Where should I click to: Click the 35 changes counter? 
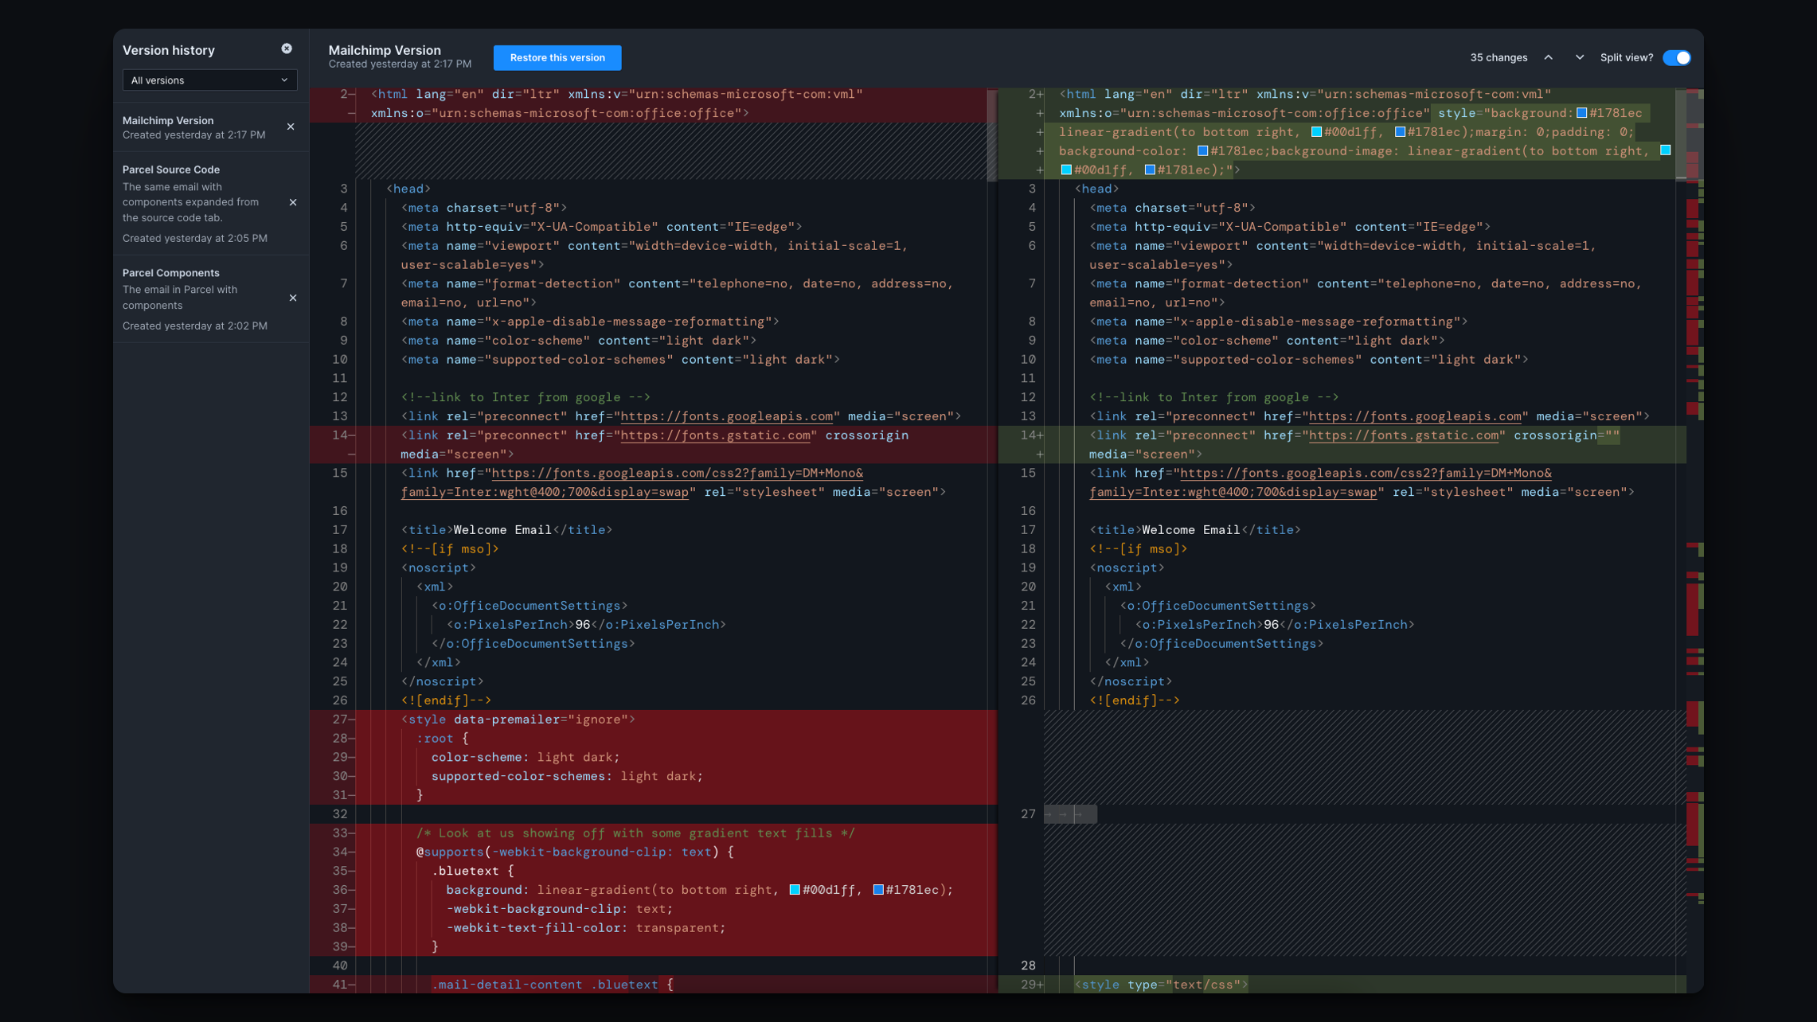click(x=1499, y=57)
